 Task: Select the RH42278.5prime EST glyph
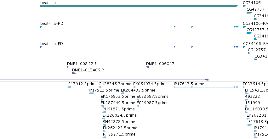(x=104, y=125)
